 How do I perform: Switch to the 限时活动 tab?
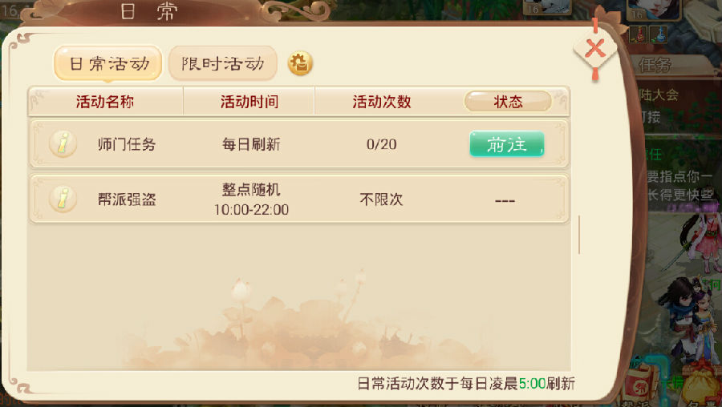(x=223, y=63)
